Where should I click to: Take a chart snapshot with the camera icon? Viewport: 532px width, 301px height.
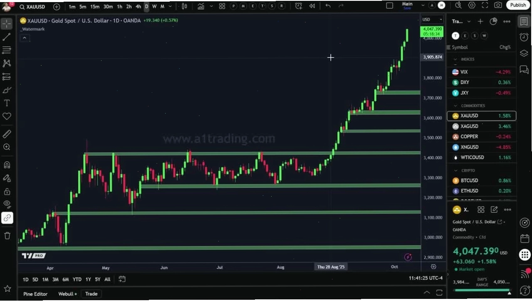[498, 5]
